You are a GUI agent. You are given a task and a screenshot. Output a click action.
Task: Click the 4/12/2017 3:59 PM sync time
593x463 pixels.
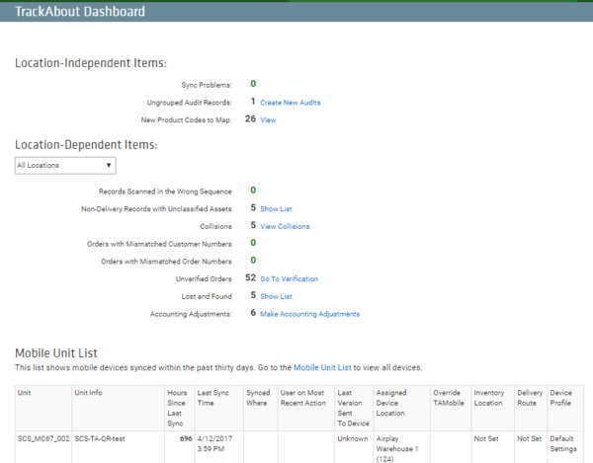214,443
